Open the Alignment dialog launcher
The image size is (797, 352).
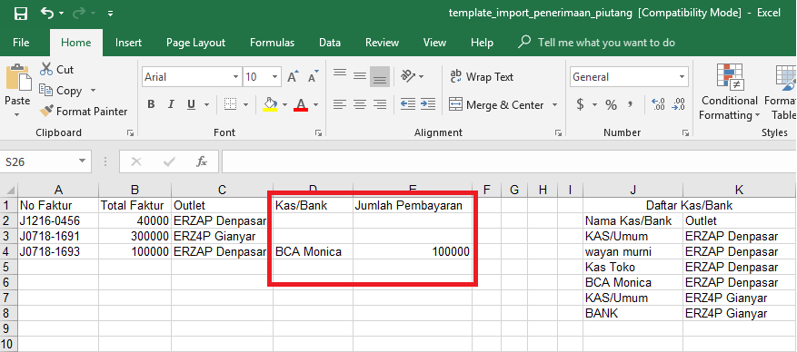pos(558,132)
